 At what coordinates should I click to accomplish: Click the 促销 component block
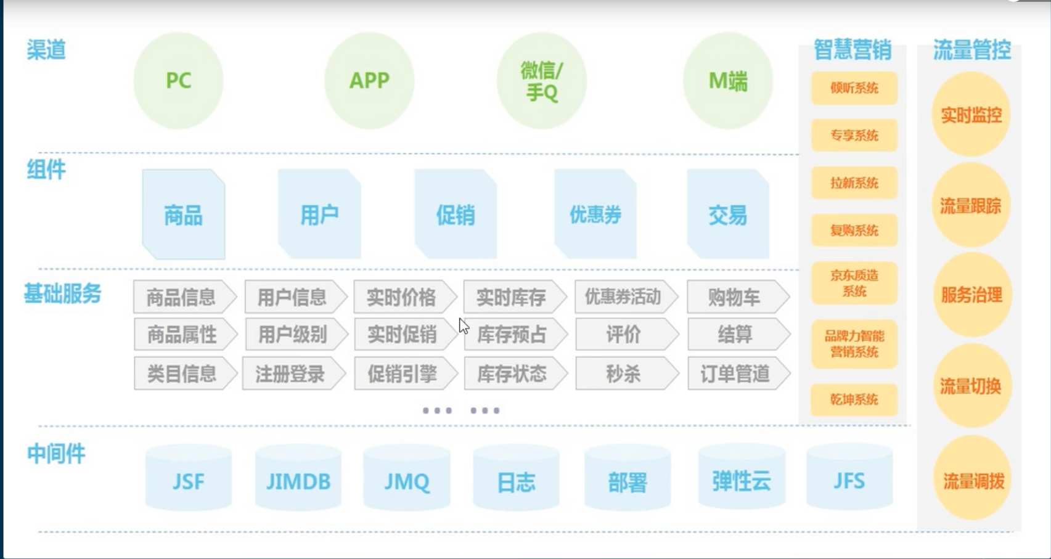pyautogui.click(x=456, y=214)
